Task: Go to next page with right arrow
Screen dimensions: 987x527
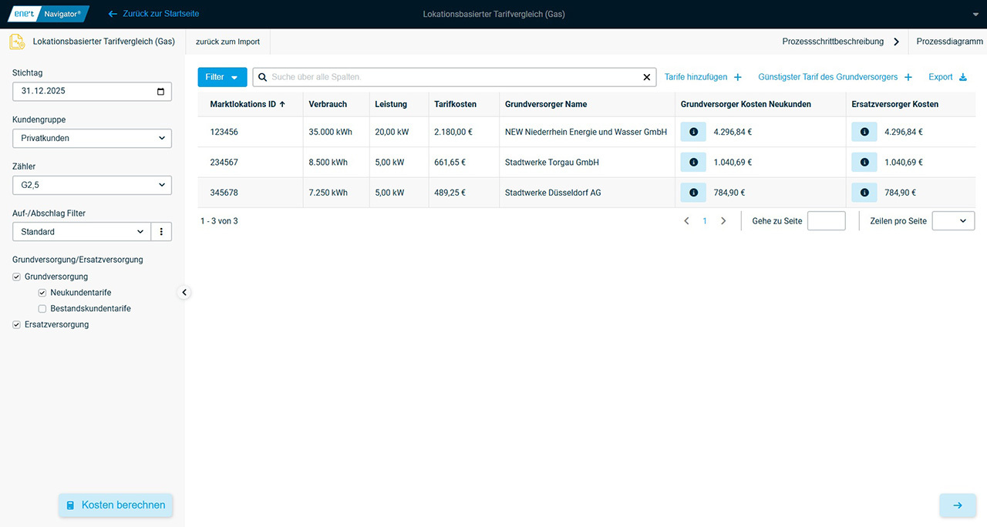Action: tap(723, 221)
